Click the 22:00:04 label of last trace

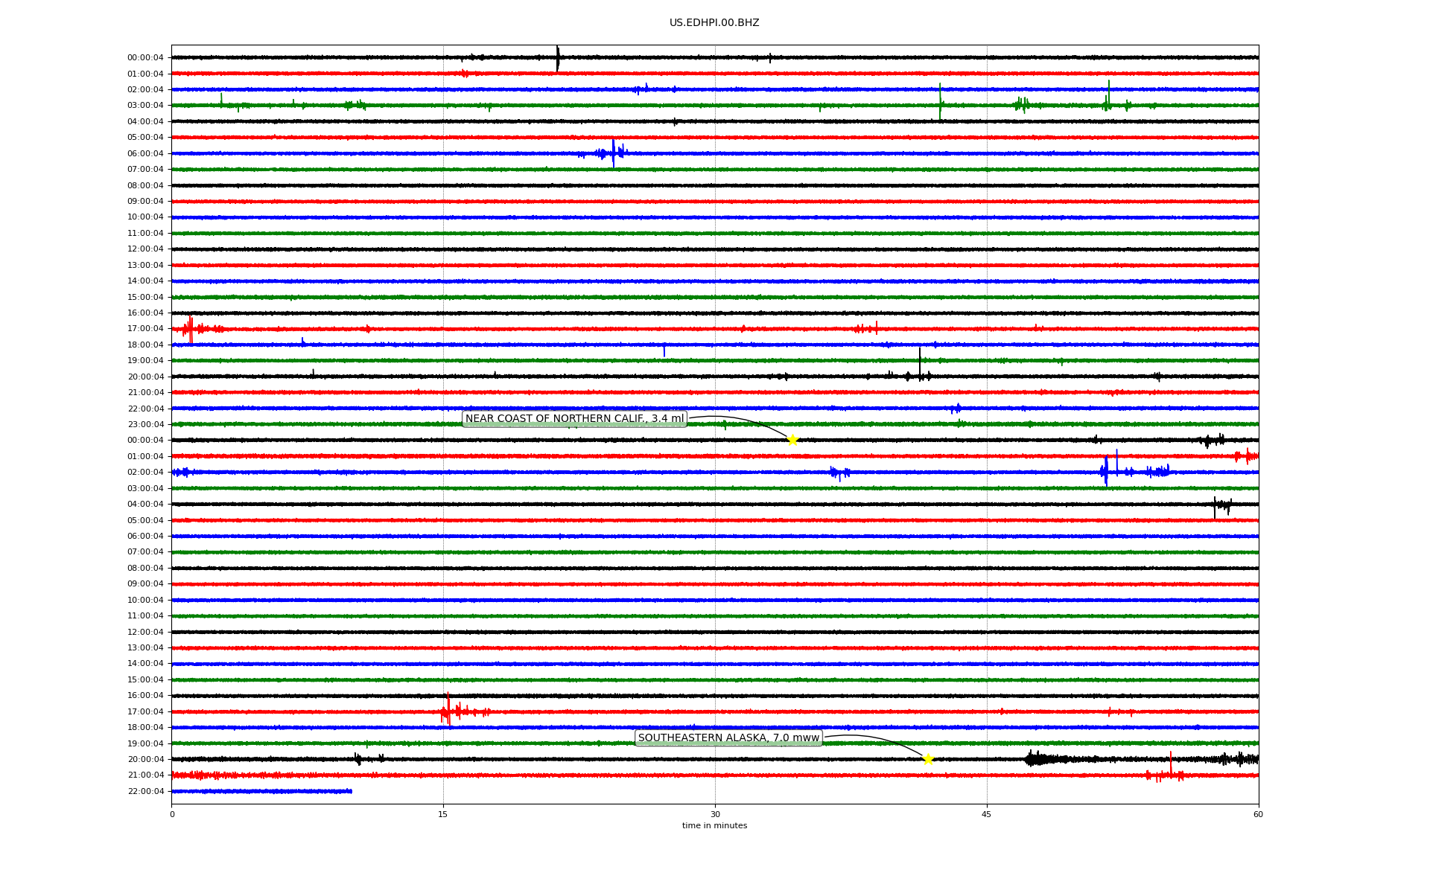pos(145,792)
